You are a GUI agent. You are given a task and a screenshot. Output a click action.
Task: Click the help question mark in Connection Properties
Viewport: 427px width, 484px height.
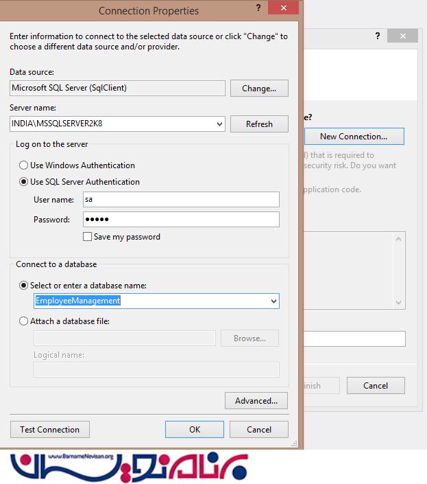pos(258,8)
